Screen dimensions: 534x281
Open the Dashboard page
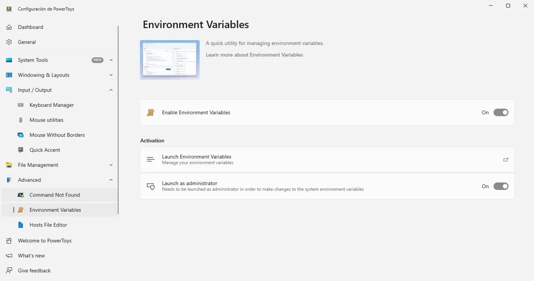pos(59,27)
